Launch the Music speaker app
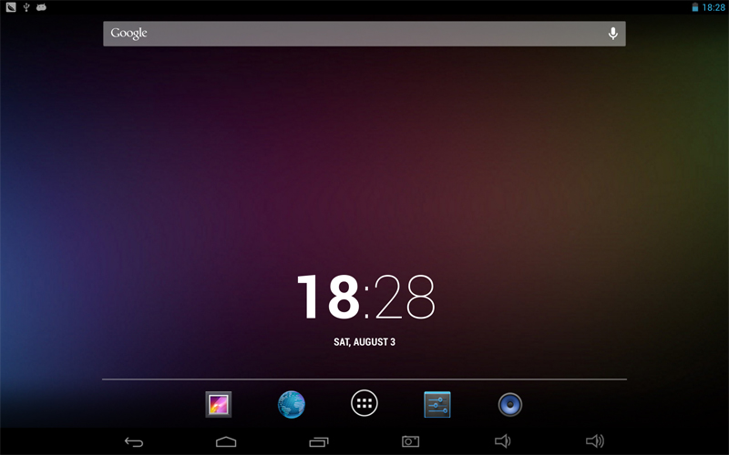Image resolution: width=729 pixels, height=455 pixels. pos(510,404)
